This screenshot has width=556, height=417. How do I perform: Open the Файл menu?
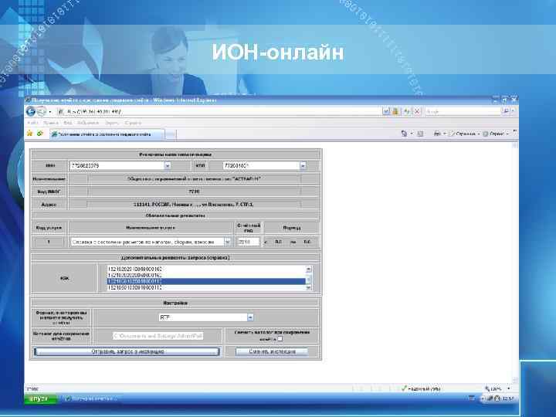(x=32, y=123)
